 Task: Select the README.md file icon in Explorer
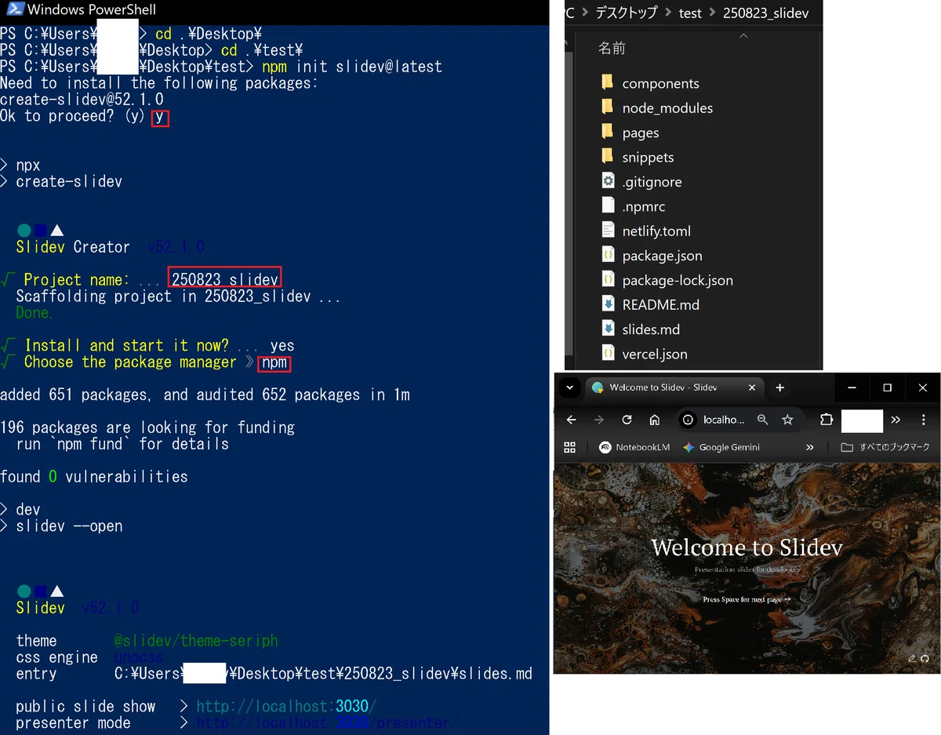point(608,304)
